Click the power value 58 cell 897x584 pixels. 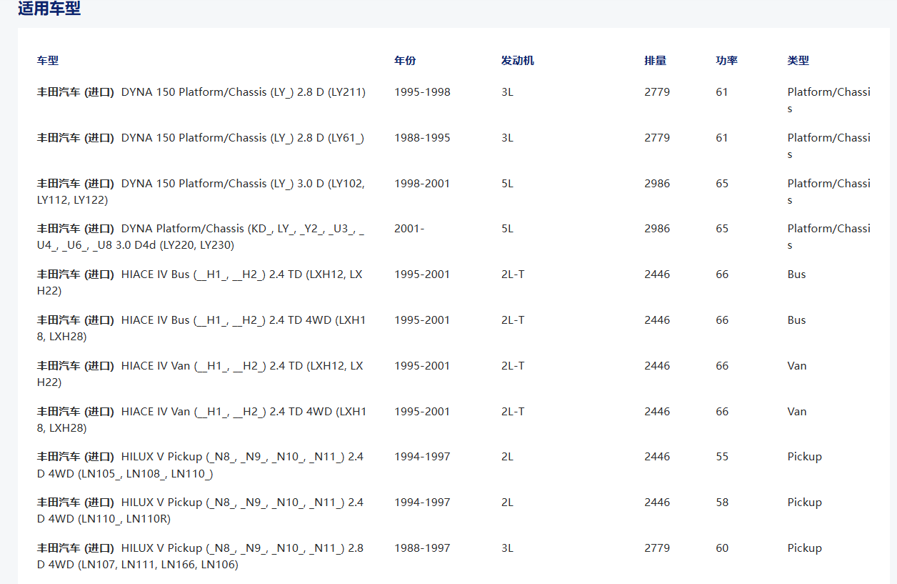[x=722, y=503]
